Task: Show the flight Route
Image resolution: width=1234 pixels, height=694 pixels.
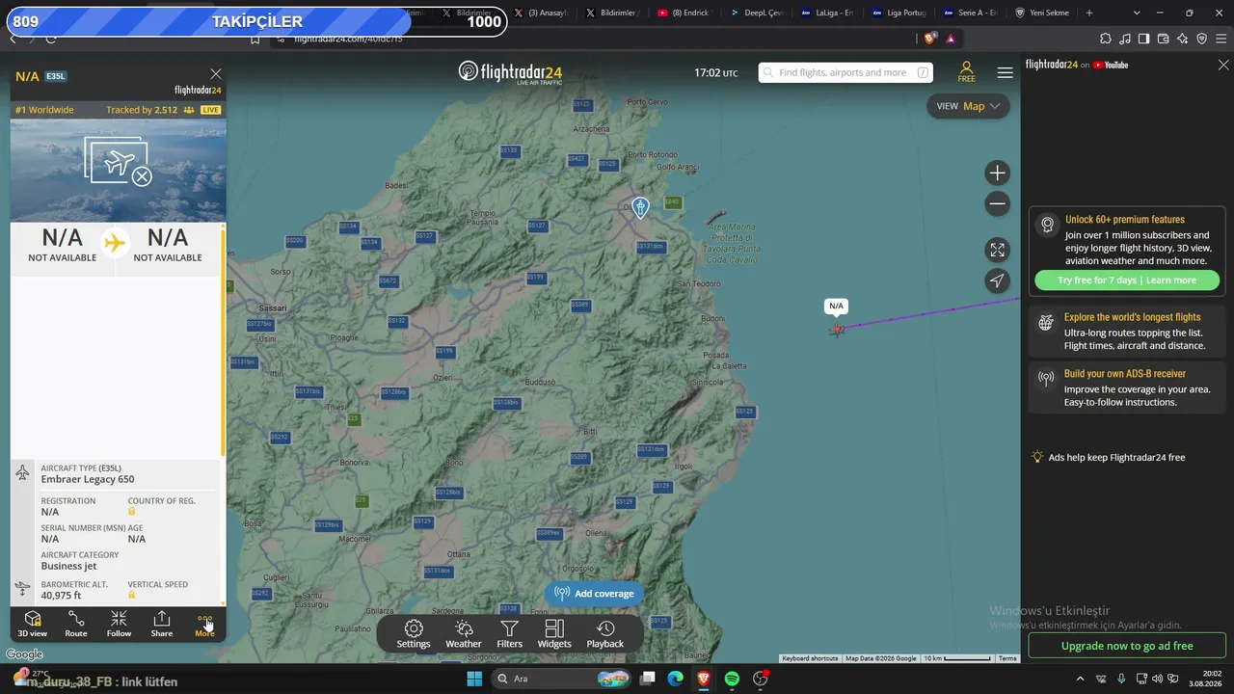Action: pos(76,624)
